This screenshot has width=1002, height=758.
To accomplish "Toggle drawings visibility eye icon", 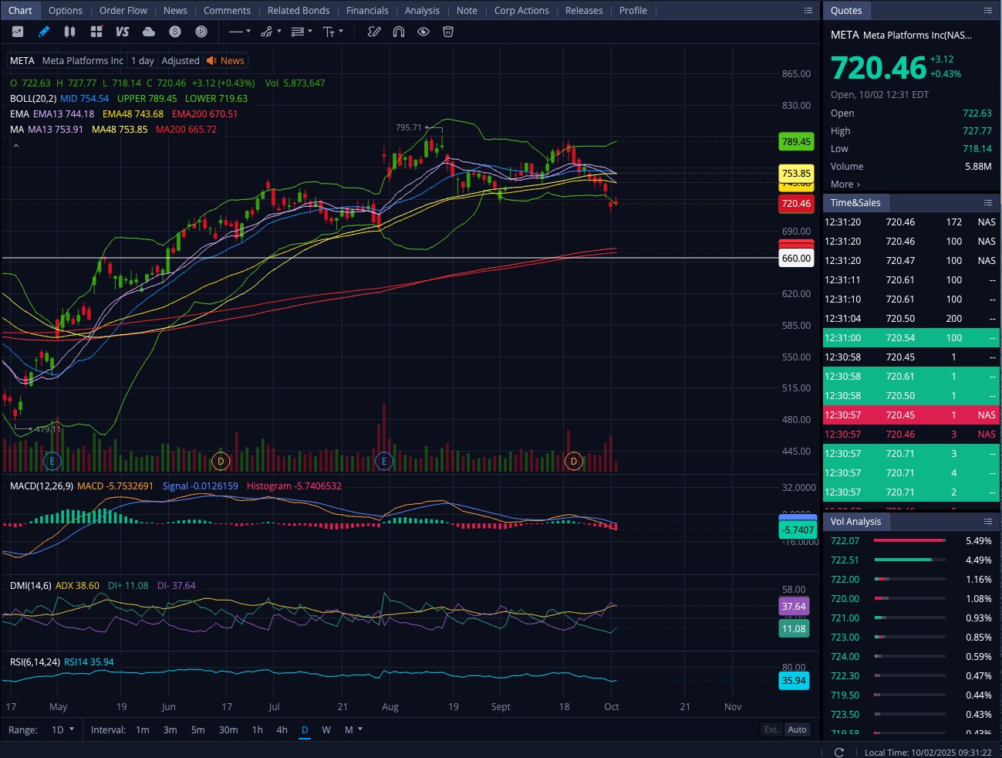I will 423,32.
